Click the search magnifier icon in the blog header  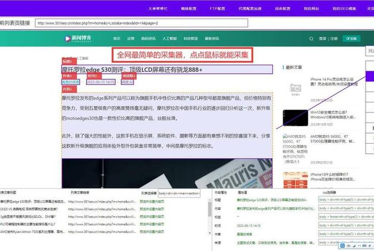tap(311, 38)
